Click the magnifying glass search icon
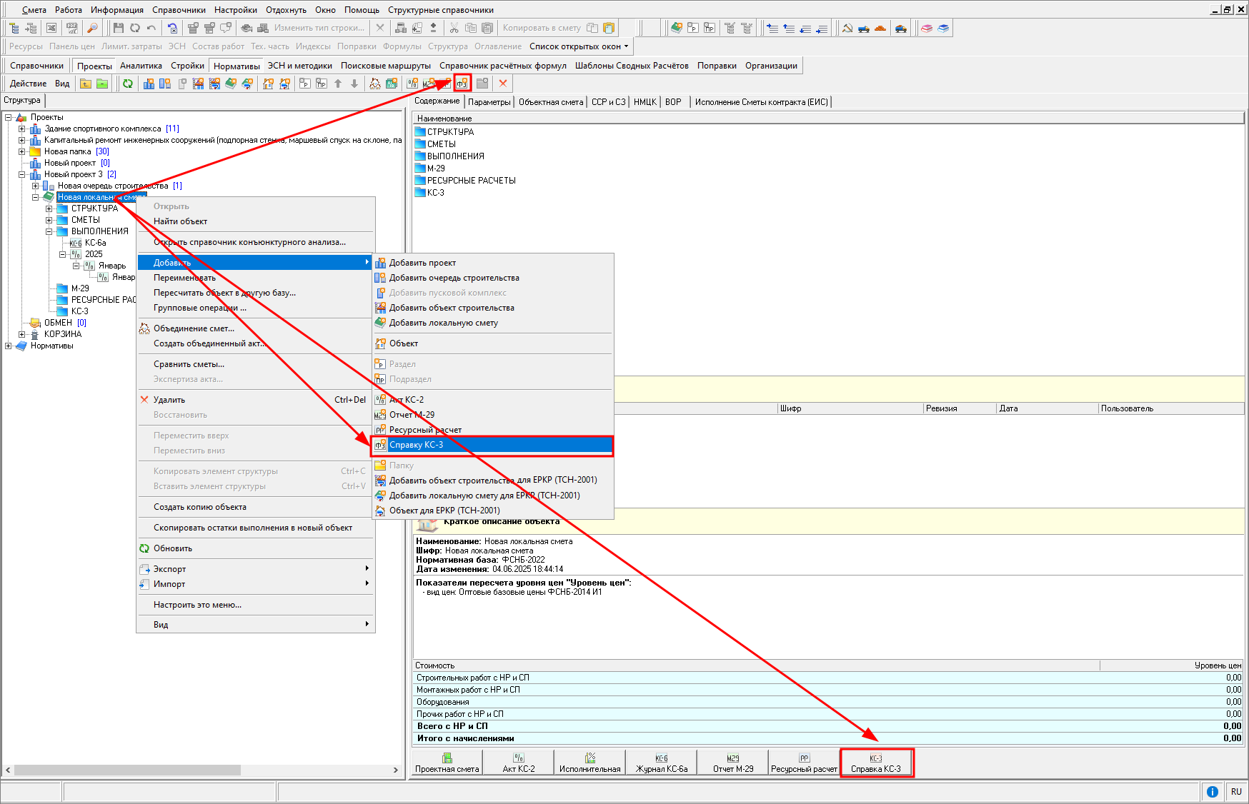This screenshot has height=804, width=1249. click(x=92, y=28)
